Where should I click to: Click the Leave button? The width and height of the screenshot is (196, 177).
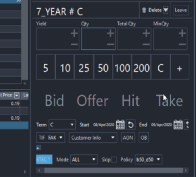(181, 10)
